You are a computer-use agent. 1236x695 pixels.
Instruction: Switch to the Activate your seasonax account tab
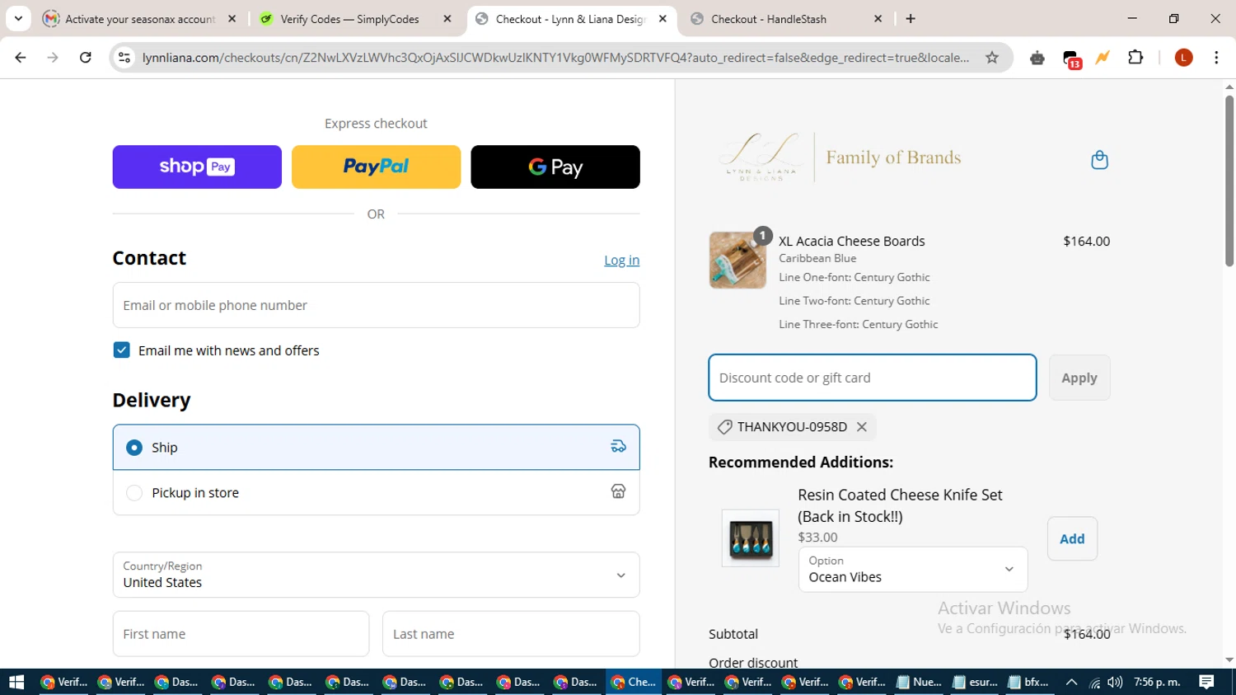(140, 19)
